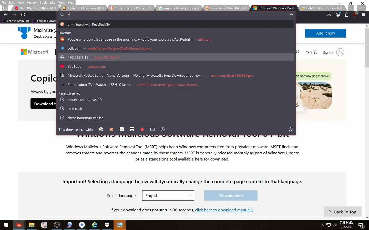Select the 192.168.1.18 suggestion

pos(176,57)
